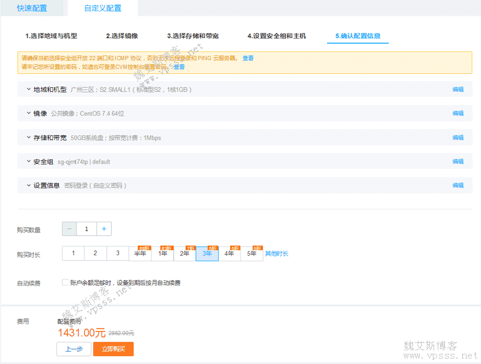
Task: Go to step 1.选择地域与机型
Action: 51,36
